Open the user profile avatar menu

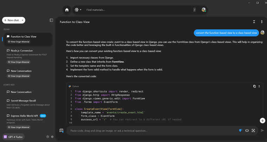(x=204, y=10)
